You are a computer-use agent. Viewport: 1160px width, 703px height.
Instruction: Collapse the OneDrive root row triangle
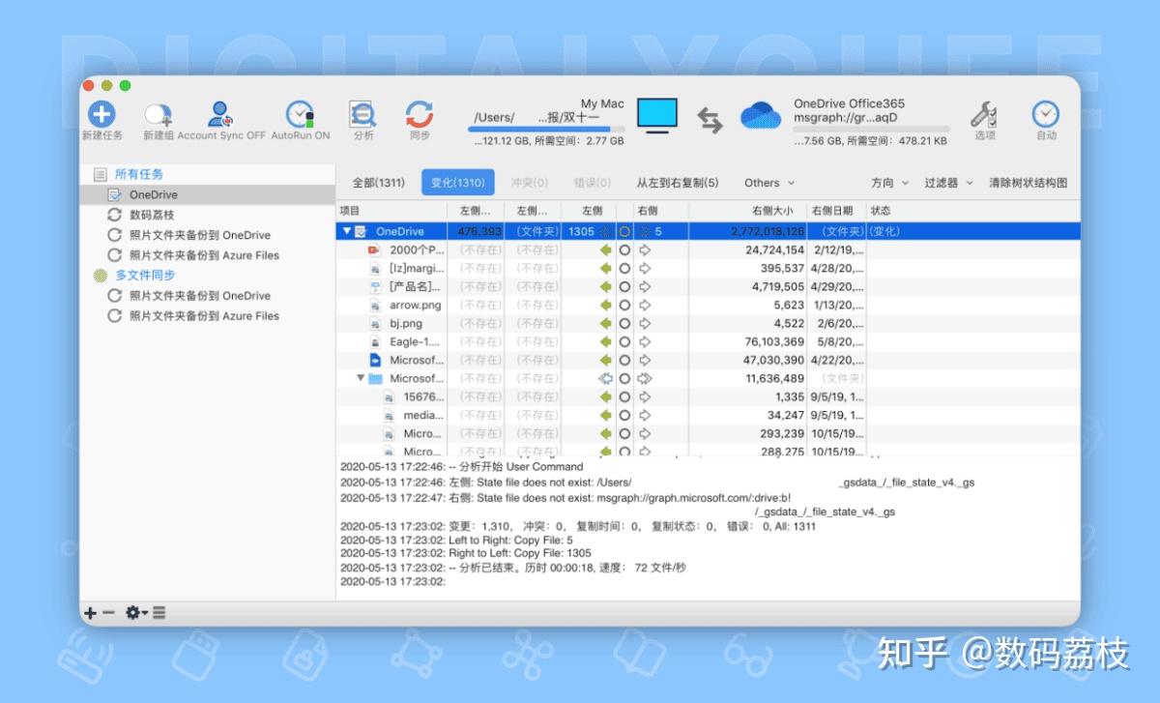click(x=348, y=231)
